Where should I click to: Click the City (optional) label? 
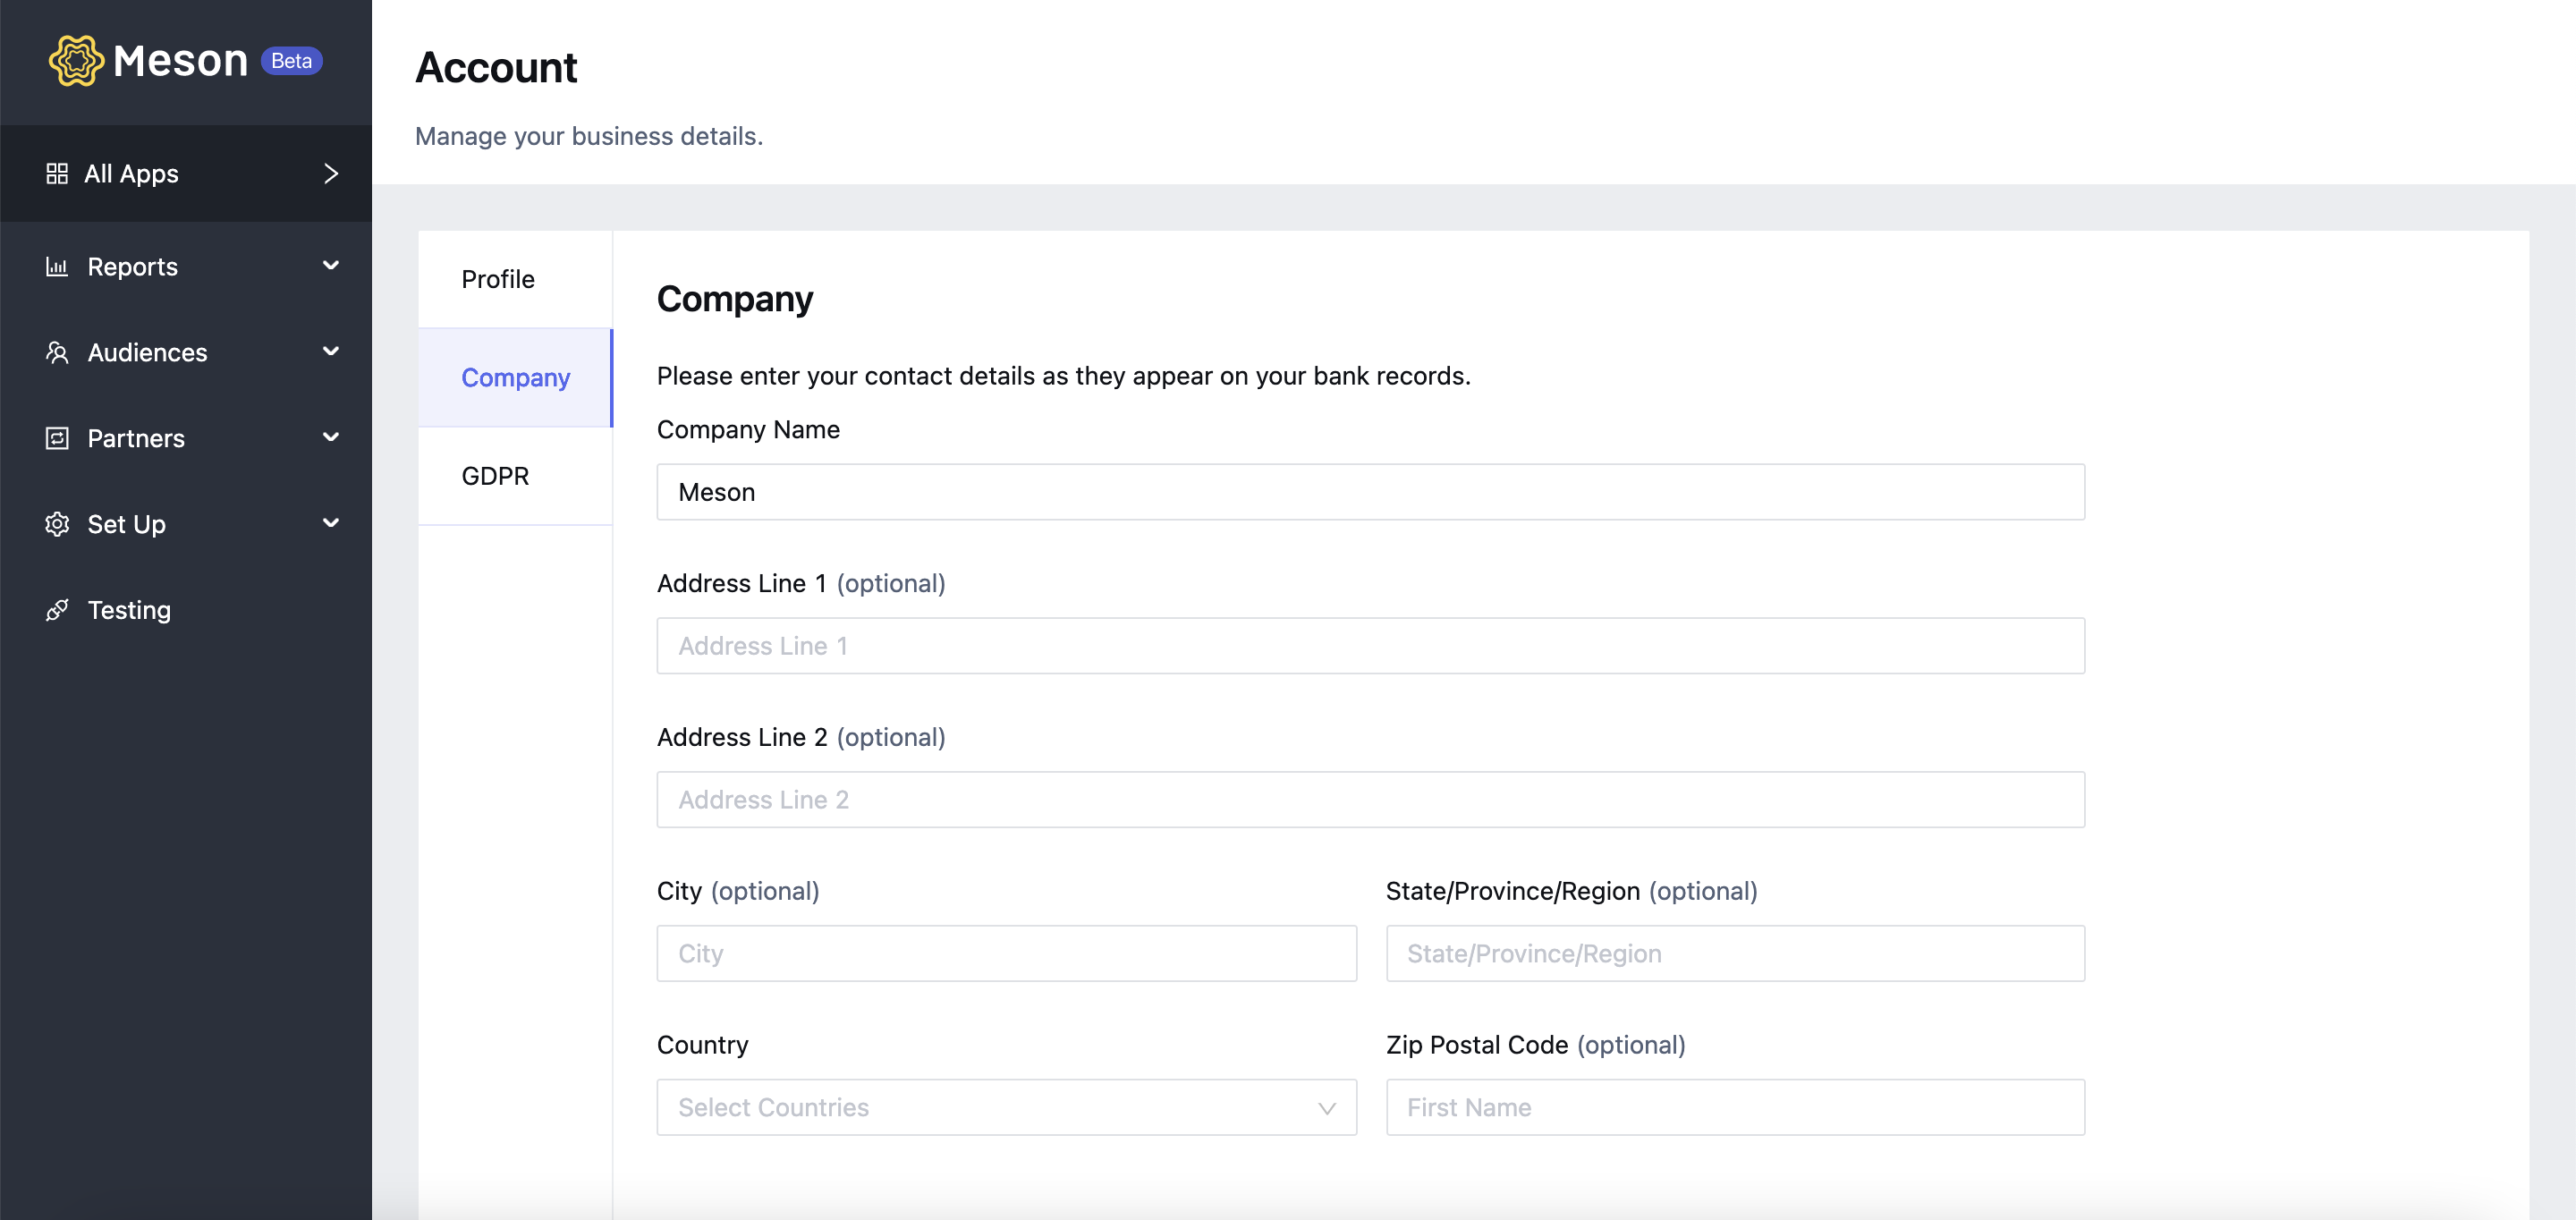738,891
